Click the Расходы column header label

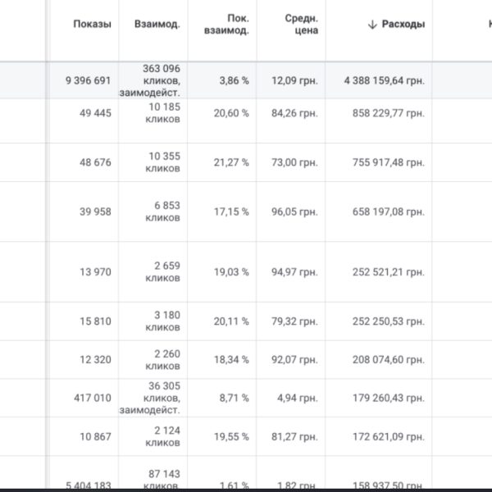coord(403,25)
